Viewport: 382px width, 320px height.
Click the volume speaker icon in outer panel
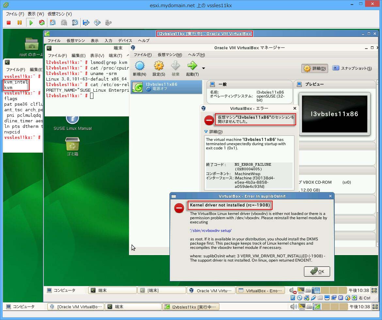294,307
